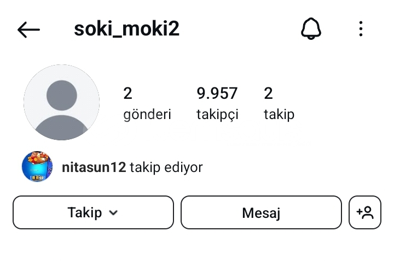Open the three-dot options menu
Screen dimensions: 394x261
click(x=361, y=28)
